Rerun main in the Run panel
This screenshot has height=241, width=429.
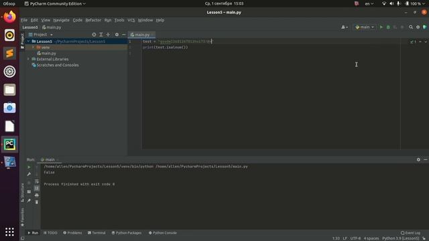[29, 167]
